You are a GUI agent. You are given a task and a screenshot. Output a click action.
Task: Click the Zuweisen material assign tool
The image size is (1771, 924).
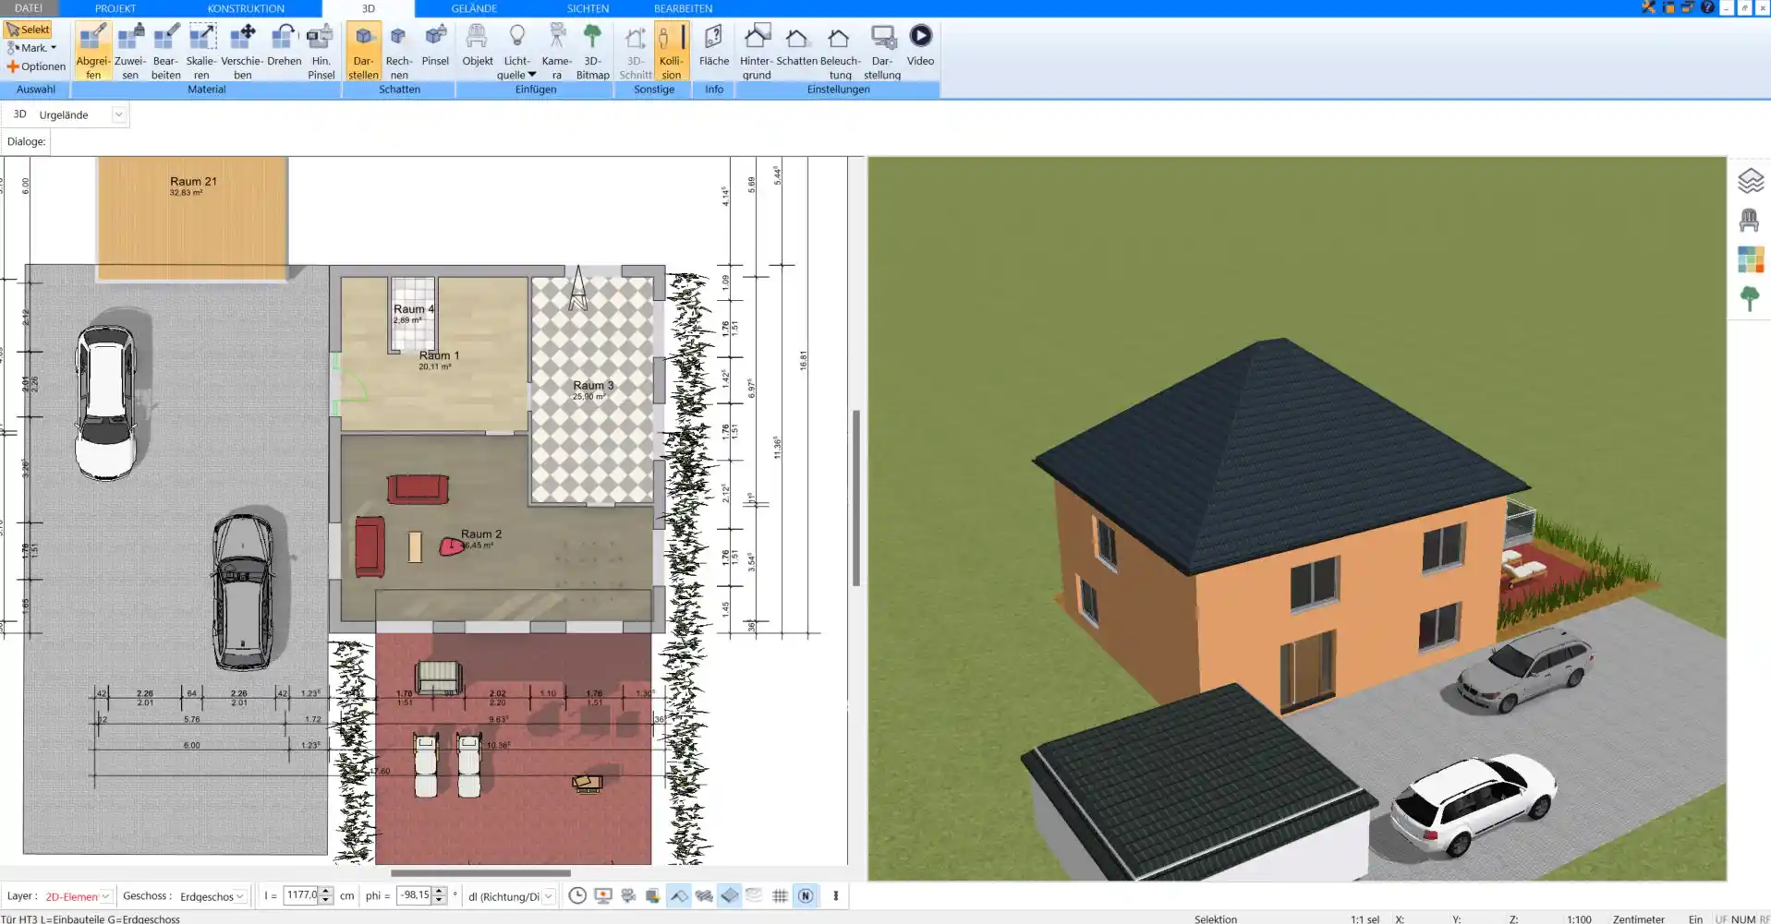[130, 52]
